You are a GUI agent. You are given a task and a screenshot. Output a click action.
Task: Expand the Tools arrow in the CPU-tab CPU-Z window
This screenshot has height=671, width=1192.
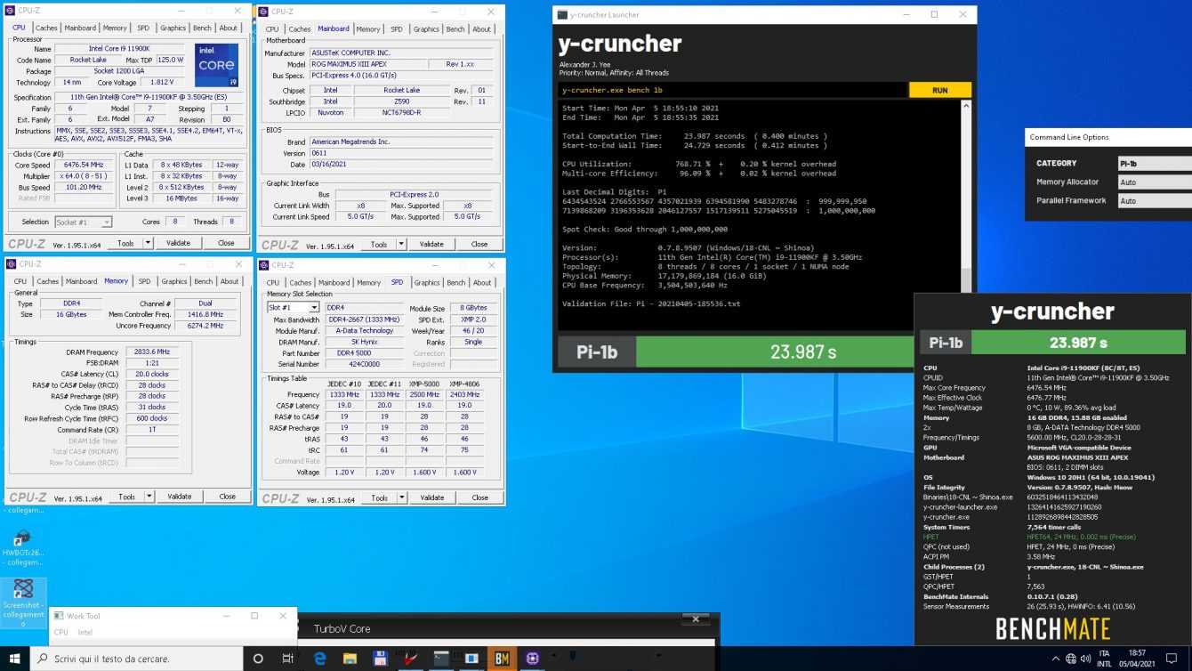(x=148, y=243)
